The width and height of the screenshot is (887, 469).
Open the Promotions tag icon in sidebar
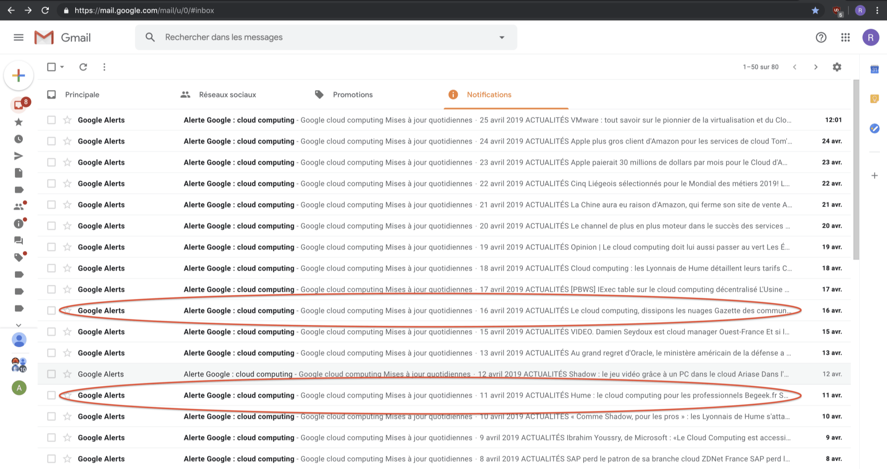click(19, 257)
